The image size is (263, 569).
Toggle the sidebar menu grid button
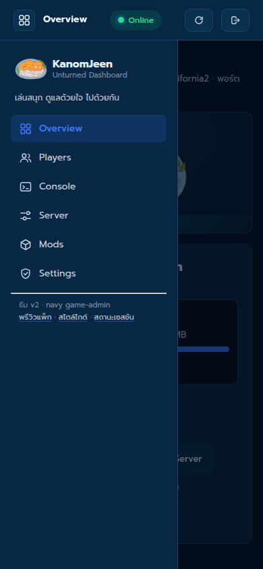24,20
